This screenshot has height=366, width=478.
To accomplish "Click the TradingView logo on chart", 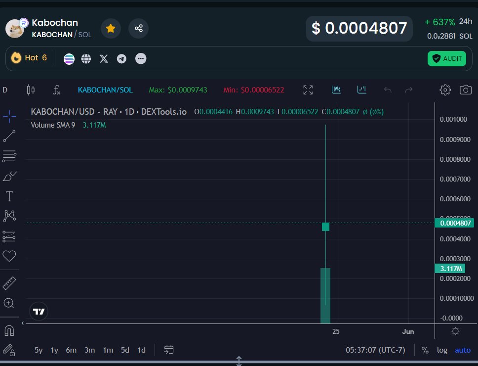I will (x=39, y=312).
